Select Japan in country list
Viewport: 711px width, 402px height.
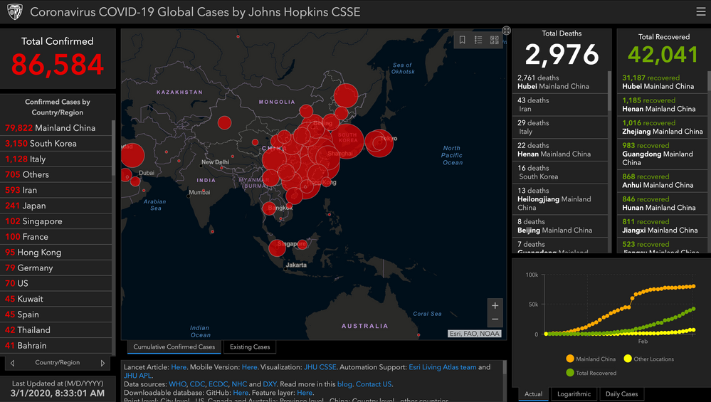[x=56, y=206]
